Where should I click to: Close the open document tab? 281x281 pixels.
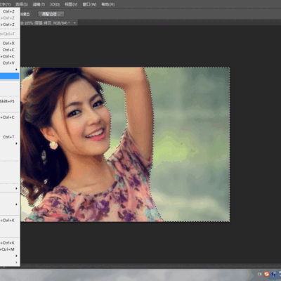pyautogui.click(x=74, y=22)
